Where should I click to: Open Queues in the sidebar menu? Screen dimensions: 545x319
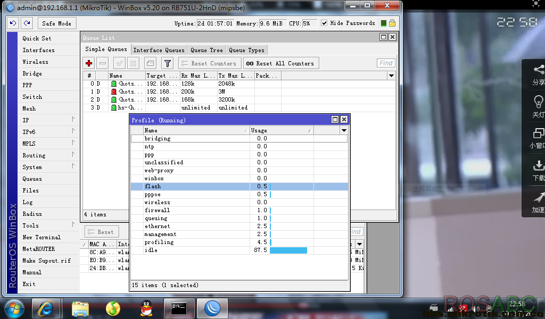point(32,179)
